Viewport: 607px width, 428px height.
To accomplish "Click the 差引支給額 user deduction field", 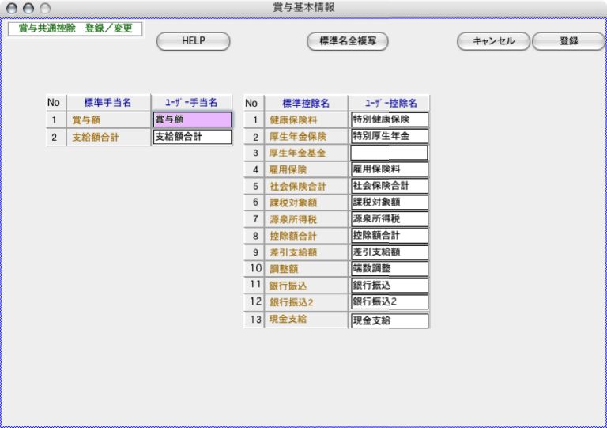I will click(389, 252).
